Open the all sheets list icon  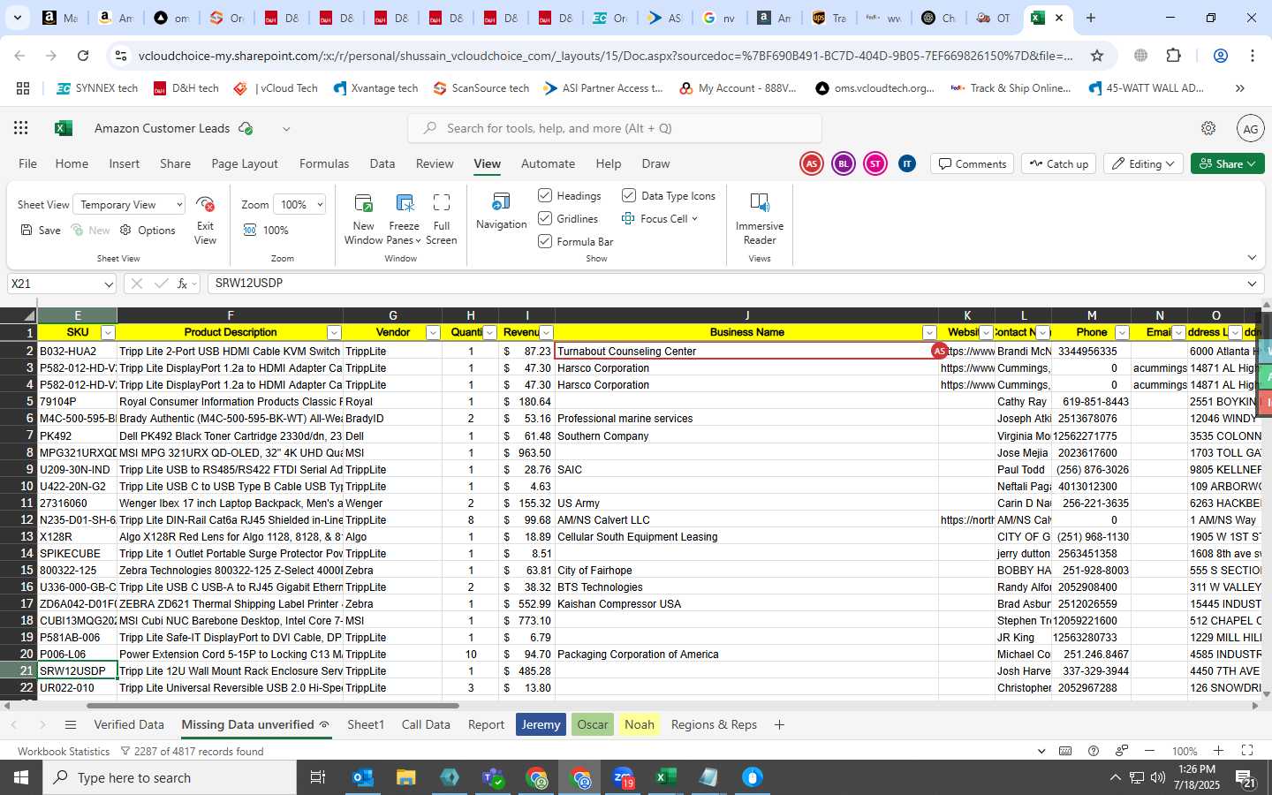tap(71, 725)
